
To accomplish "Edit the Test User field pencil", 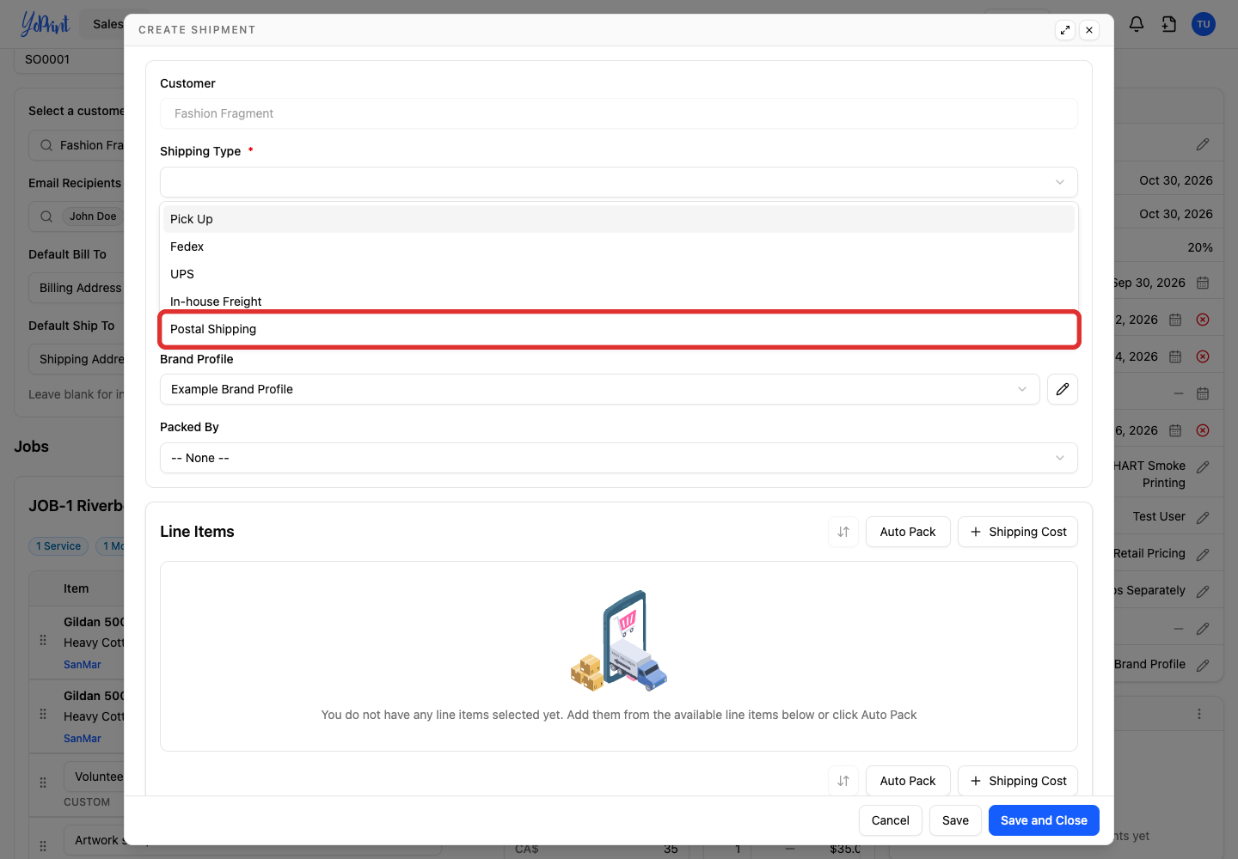I will pos(1203,517).
